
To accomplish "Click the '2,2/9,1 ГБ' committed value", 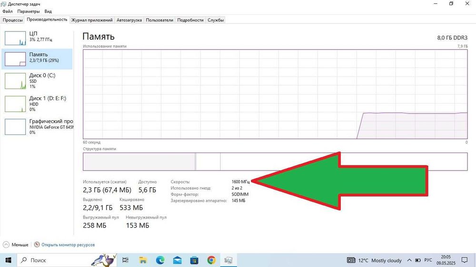I will click(x=98, y=208).
